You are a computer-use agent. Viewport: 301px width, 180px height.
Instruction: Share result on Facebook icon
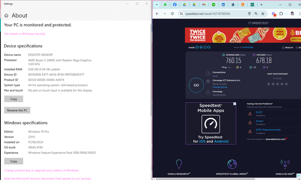pos(205,47)
